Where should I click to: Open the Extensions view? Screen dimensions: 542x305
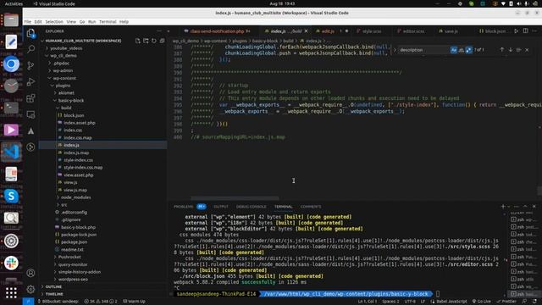coord(30,98)
